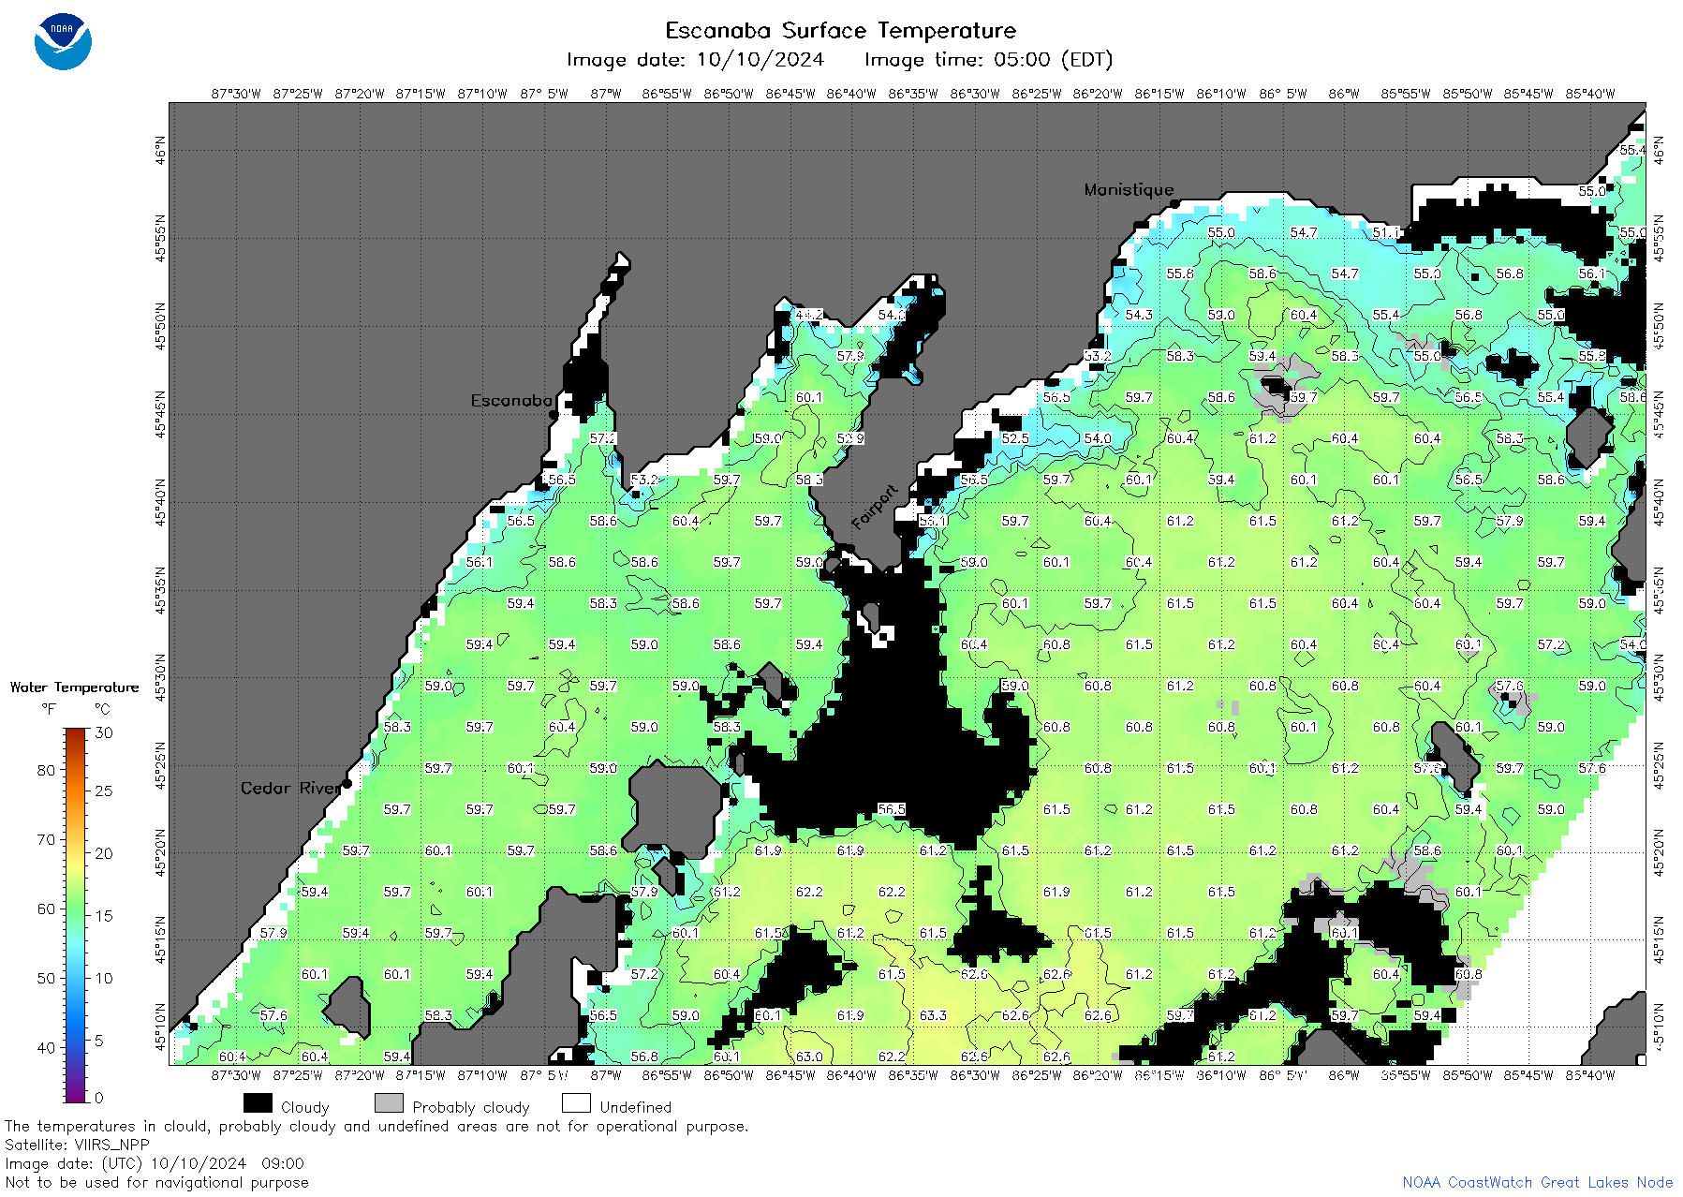Screen dimensions: 1683x1197
Task: Click the 0 tick on the Celsius scale
Action: (x=99, y=1098)
